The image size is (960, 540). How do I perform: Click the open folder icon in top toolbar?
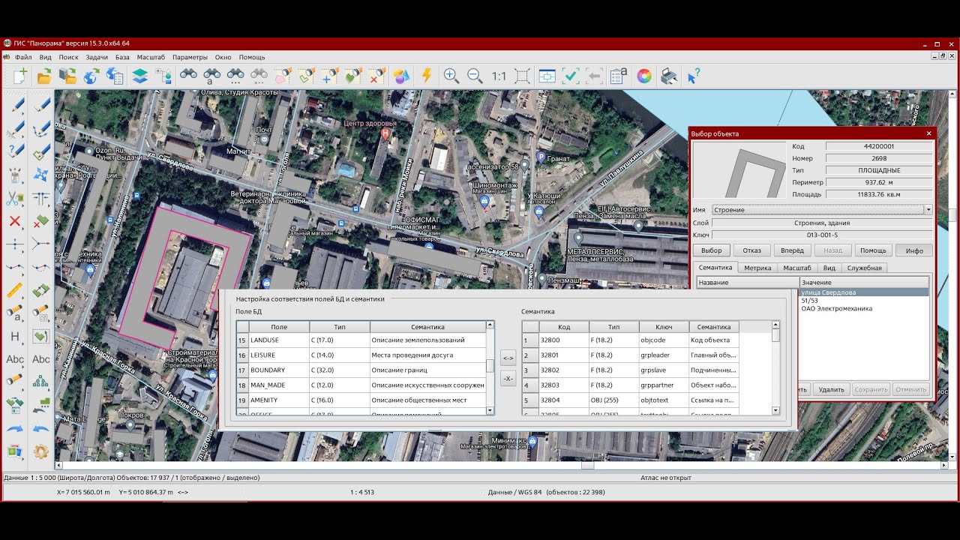(x=44, y=76)
